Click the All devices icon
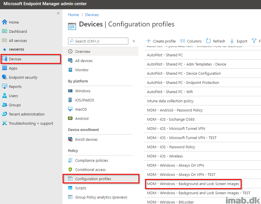This screenshot has height=204, width=261. click(x=70, y=60)
